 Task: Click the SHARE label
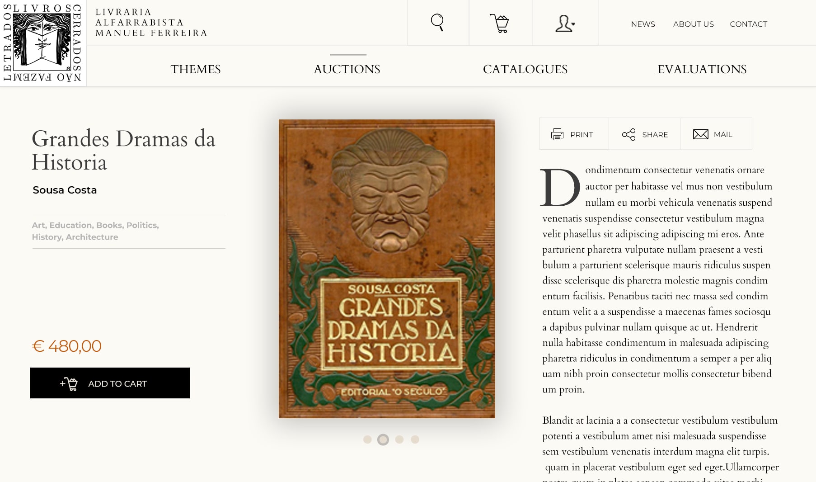pyautogui.click(x=655, y=135)
